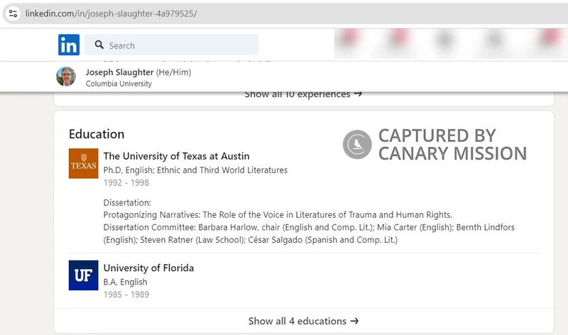Screen dimensions: 568x335
Task: Click the Education section heading
Action: coord(97,134)
